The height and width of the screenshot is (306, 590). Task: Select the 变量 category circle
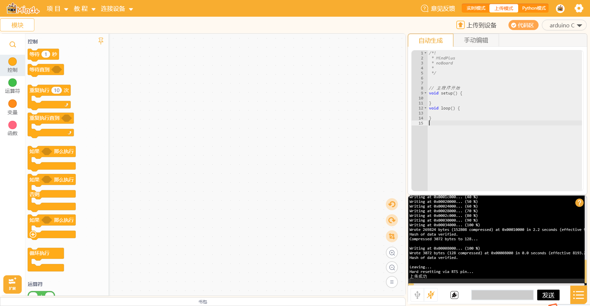12,104
